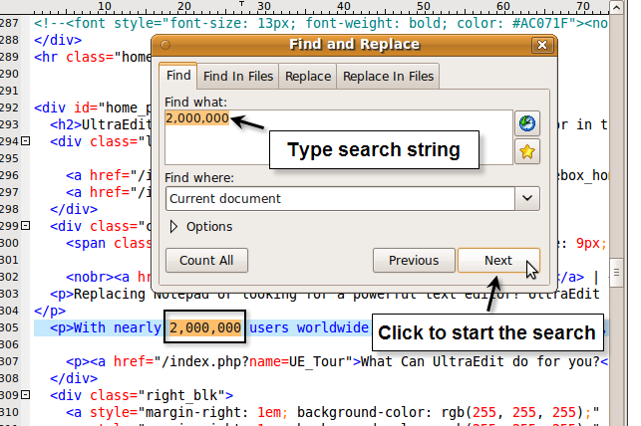Click the '</div>' tag on line 298
641x426 pixels.
click(x=74, y=209)
